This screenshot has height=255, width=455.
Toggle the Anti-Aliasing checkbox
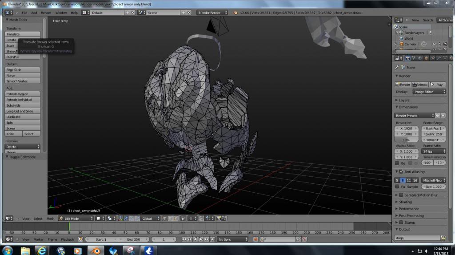tap(401, 172)
